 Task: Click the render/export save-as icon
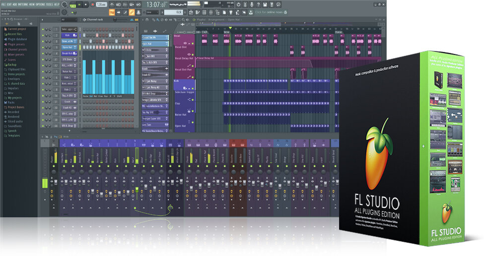272,4
